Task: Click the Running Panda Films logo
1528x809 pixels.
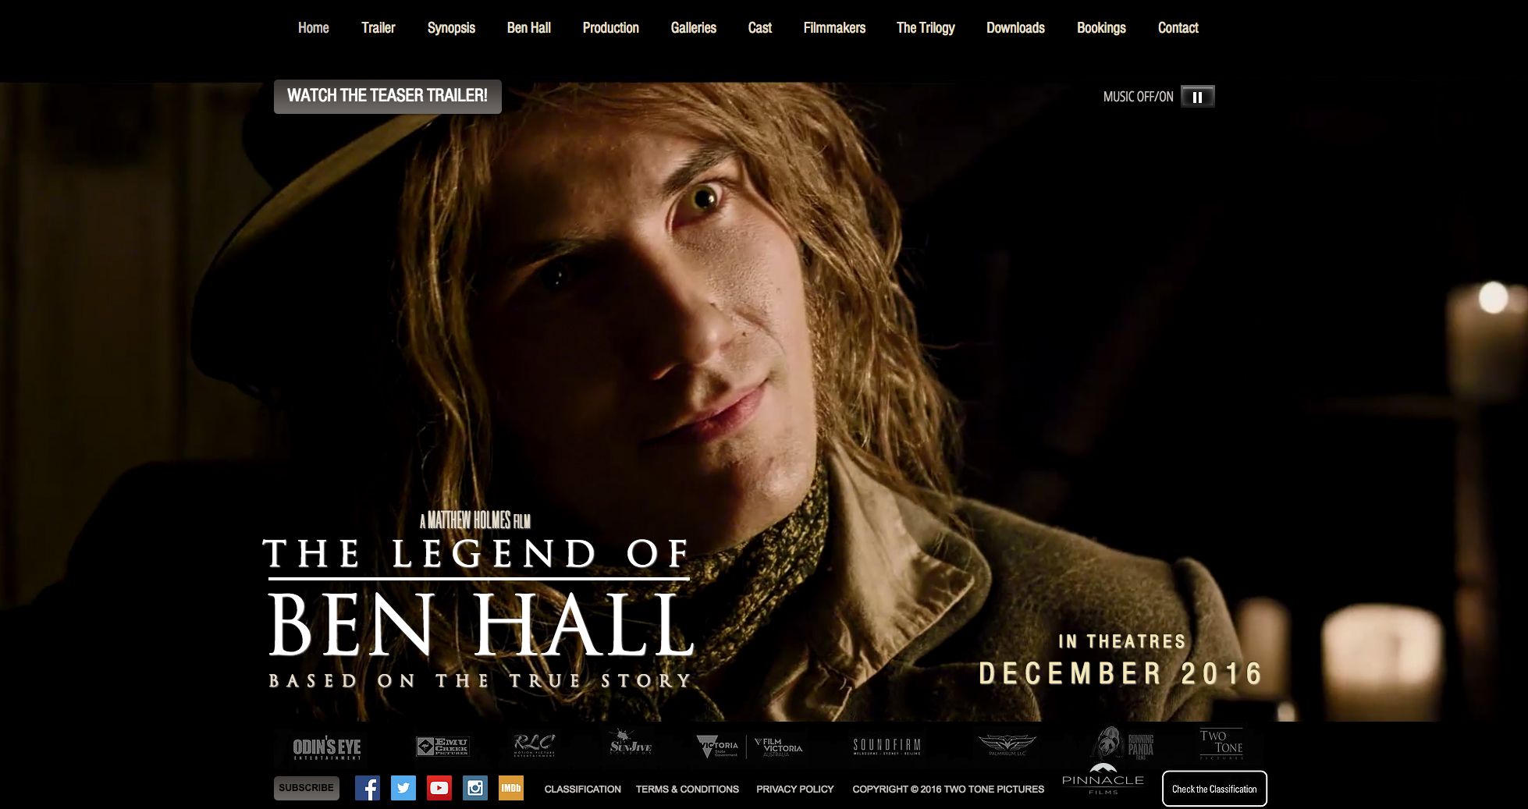Action: [x=1123, y=743]
